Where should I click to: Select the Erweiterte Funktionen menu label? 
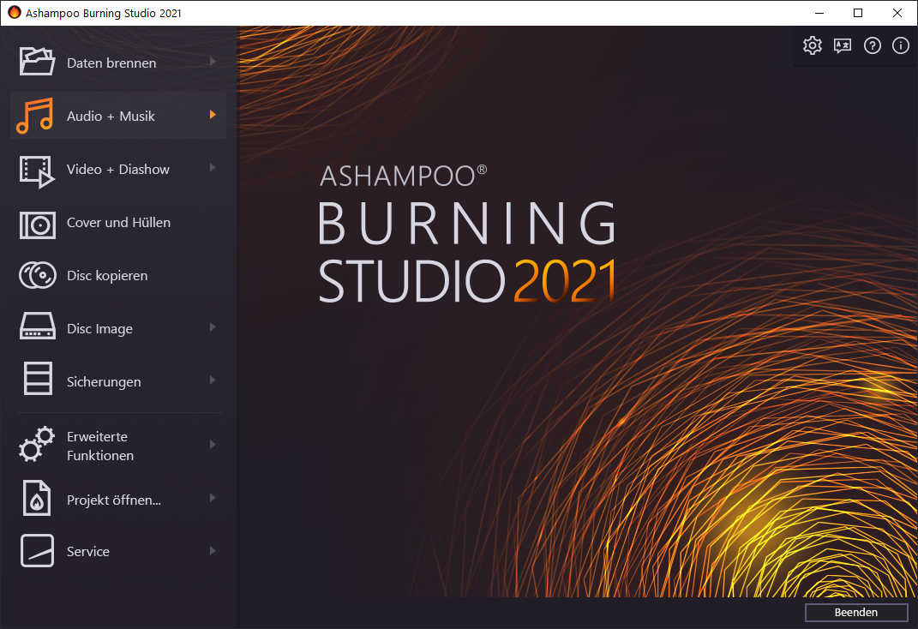point(100,446)
